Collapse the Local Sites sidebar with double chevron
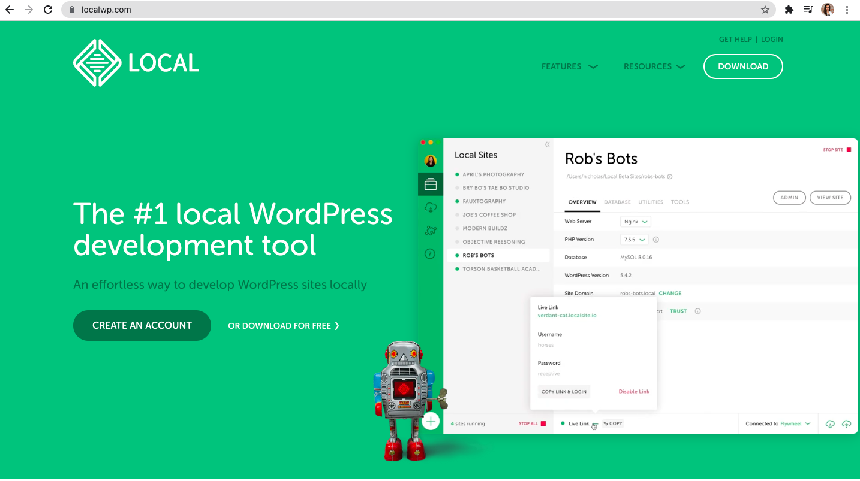 point(547,144)
